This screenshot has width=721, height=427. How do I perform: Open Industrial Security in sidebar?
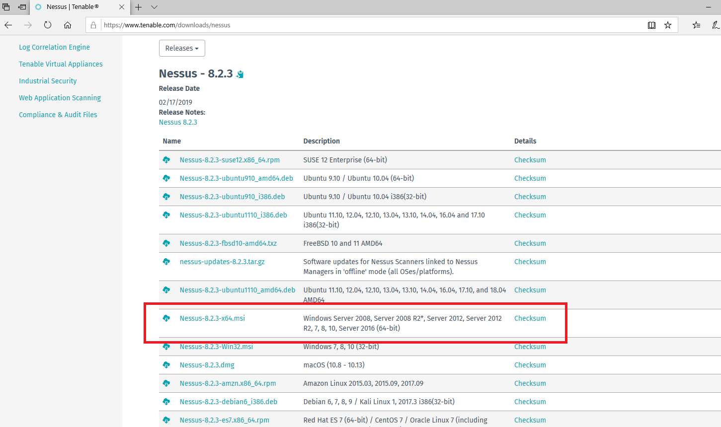click(x=48, y=81)
